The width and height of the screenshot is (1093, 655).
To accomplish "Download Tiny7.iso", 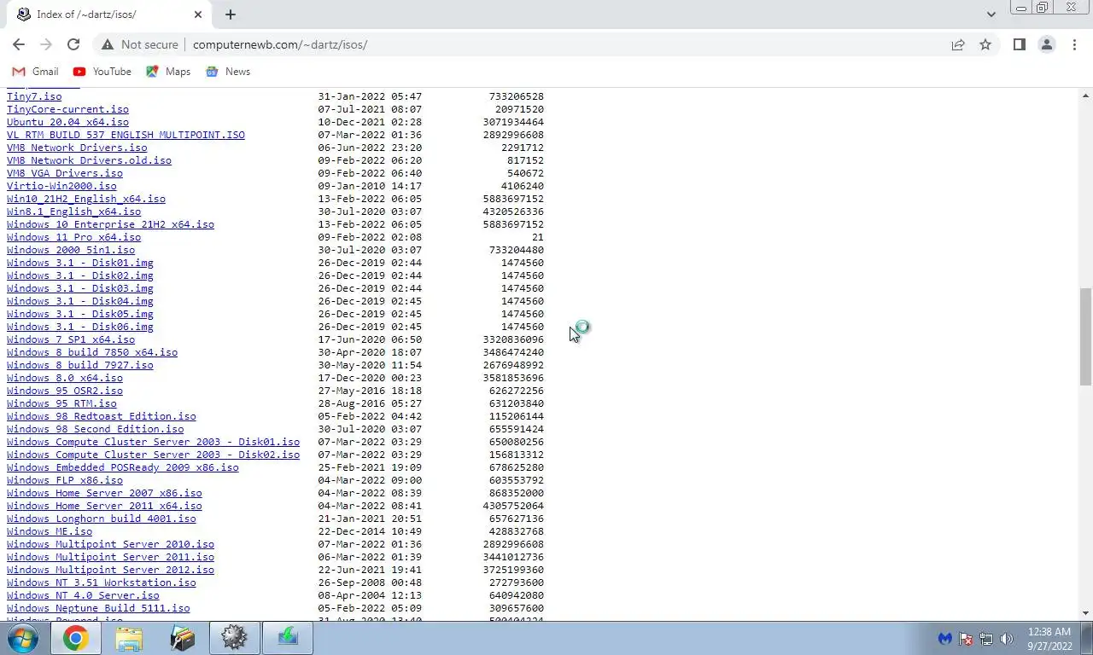I will click(x=34, y=96).
